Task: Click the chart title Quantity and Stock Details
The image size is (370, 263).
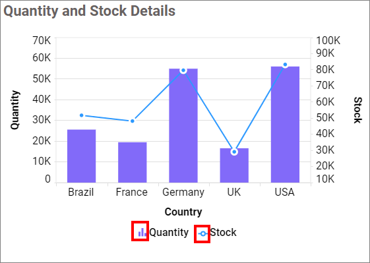Action: 90,11
